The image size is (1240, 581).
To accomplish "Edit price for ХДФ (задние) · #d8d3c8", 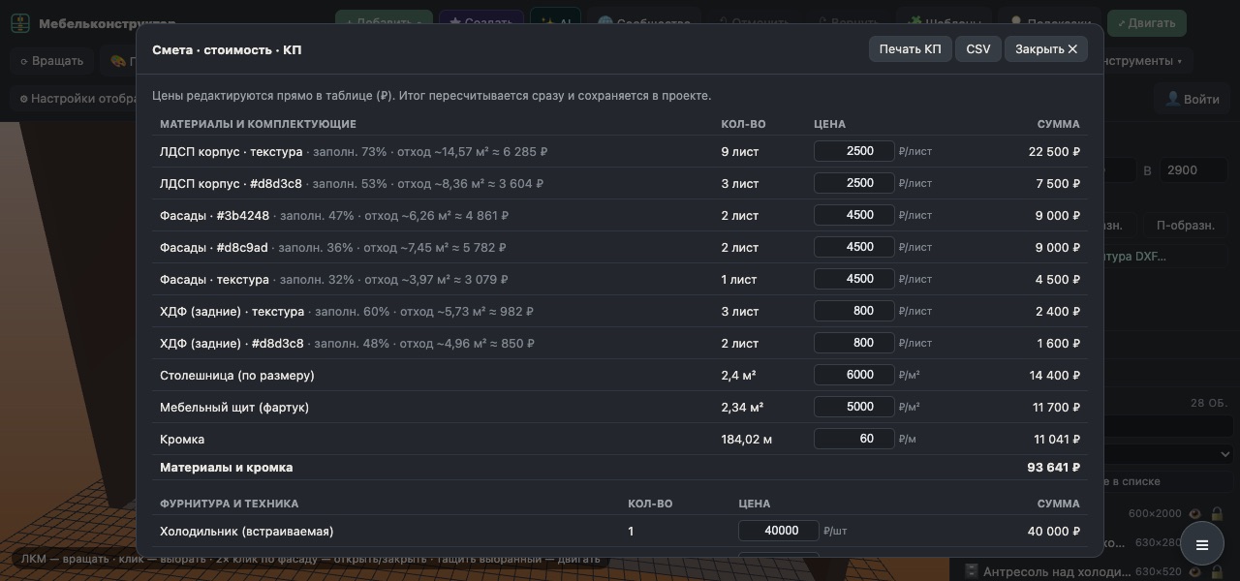I will [853, 343].
